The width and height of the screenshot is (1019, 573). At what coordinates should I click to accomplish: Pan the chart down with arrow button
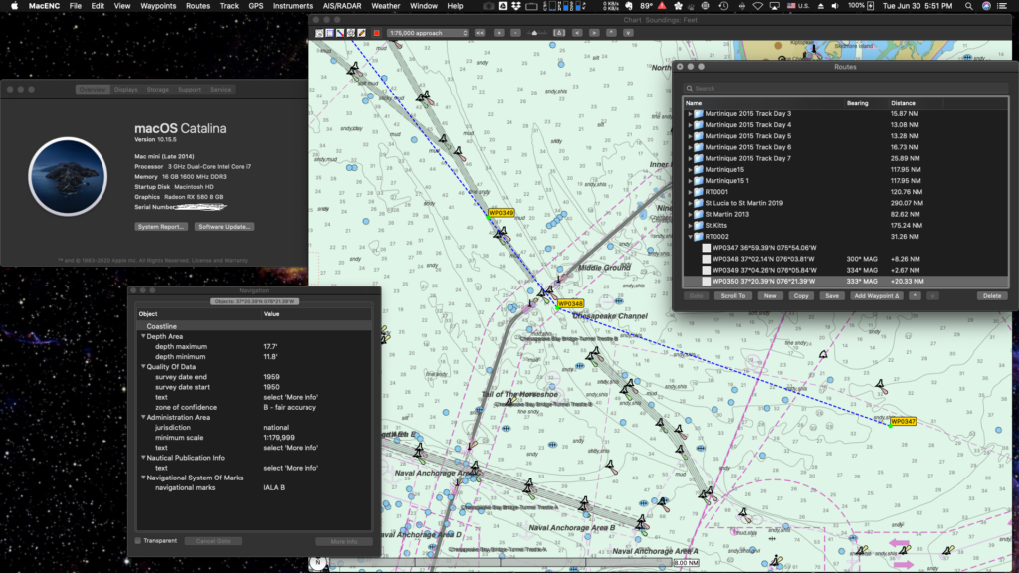pos(628,33)
